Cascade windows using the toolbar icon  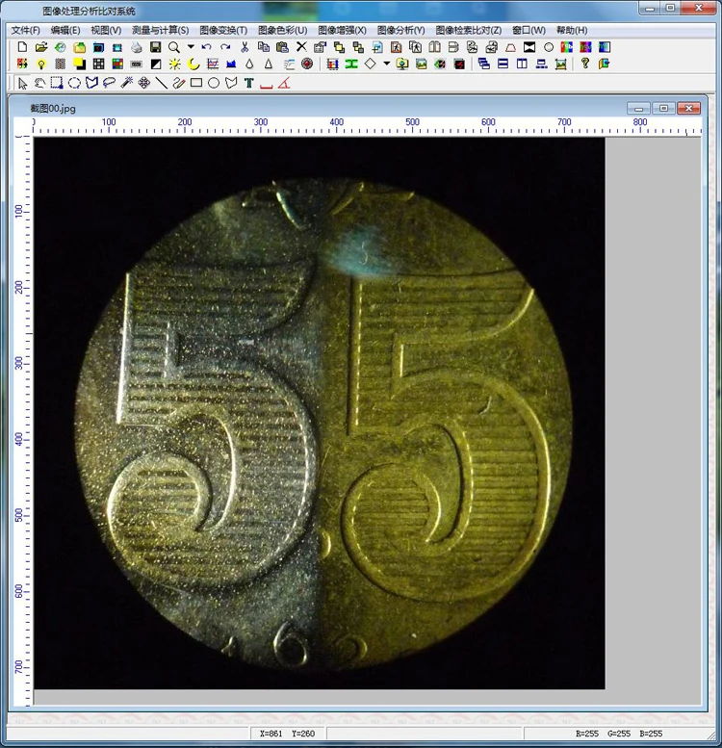point(484,64)
